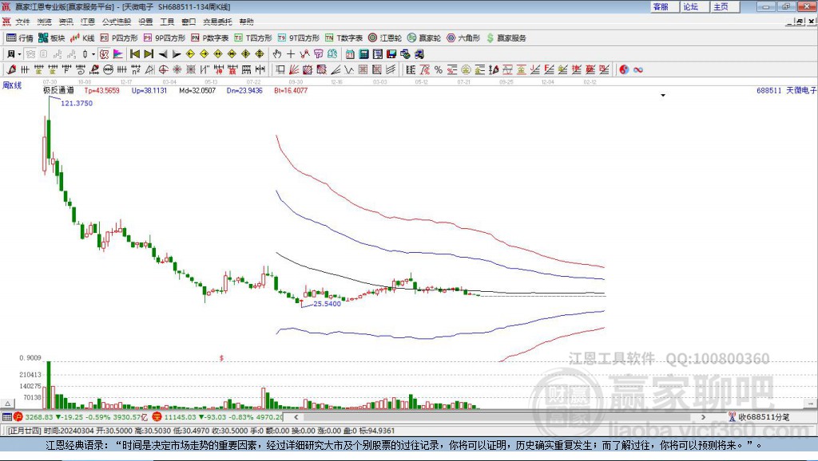Open the T四方形 tool
Image resolution: width=818 pixels, height=461 pixels.
253,38
